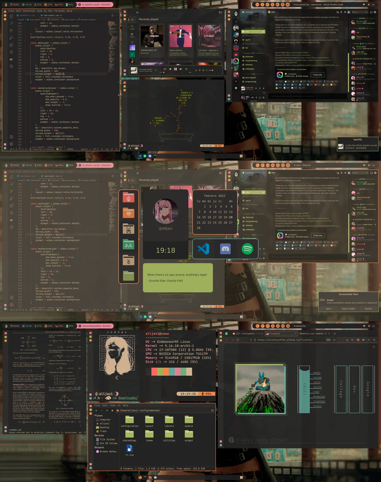Open the Reddit link on the Fluidity startpage
Screen dimensions: 381x482
pos(317,373)
